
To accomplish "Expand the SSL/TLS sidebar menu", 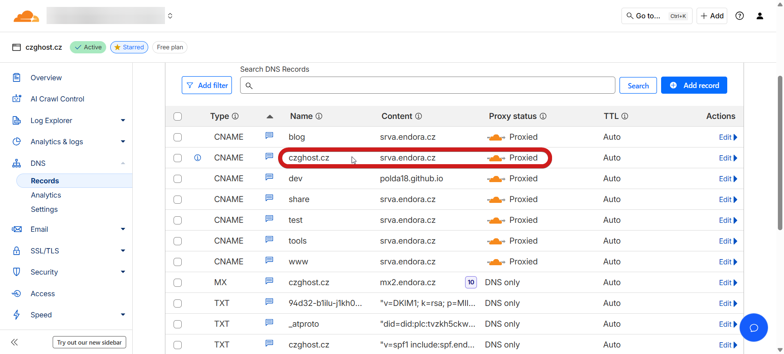I will point(123,251).
